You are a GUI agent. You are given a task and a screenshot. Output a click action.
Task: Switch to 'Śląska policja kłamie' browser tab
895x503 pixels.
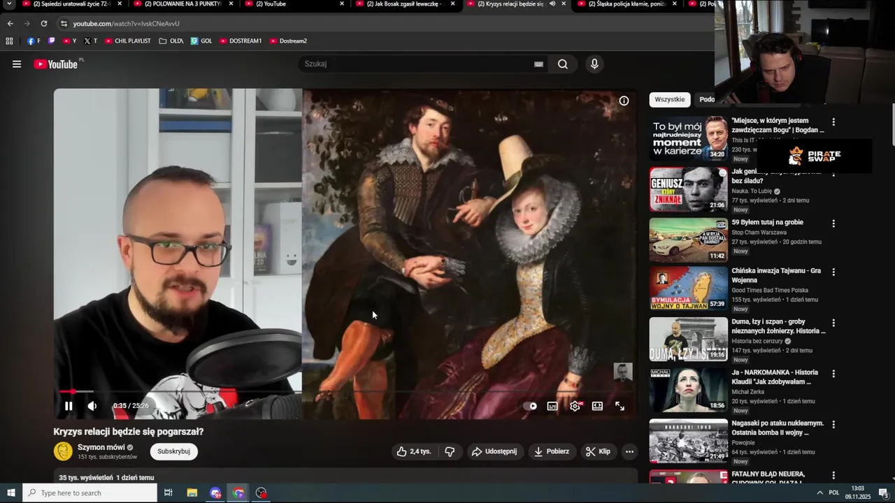tap(626, 4)
